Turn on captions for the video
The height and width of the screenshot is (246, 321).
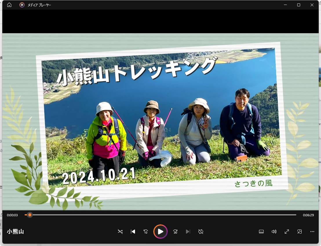[261, 232]
